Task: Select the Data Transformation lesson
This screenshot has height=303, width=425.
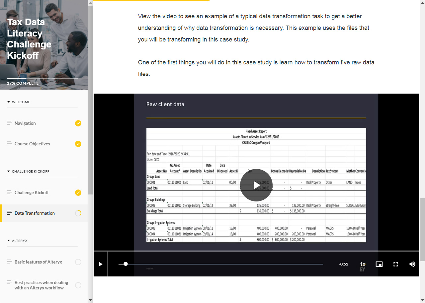Action: pos(44,213)
